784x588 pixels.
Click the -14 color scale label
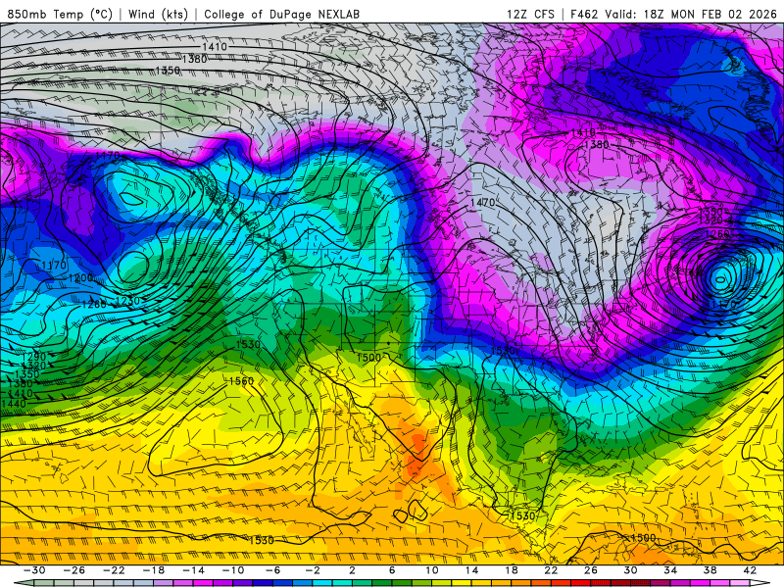[193, 570]
